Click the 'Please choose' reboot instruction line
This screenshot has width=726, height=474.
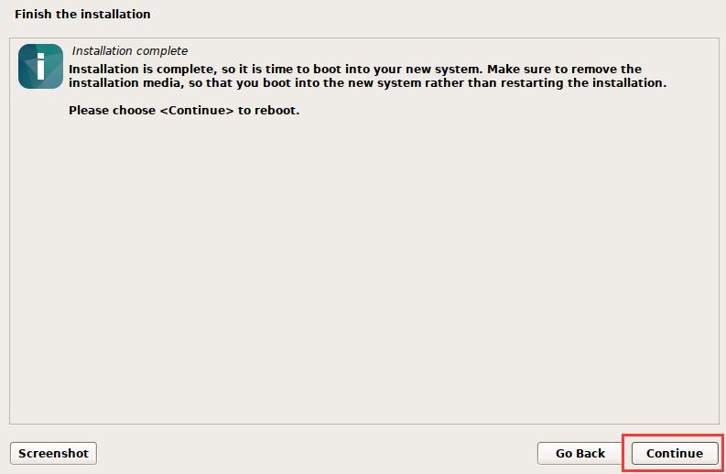184,111
